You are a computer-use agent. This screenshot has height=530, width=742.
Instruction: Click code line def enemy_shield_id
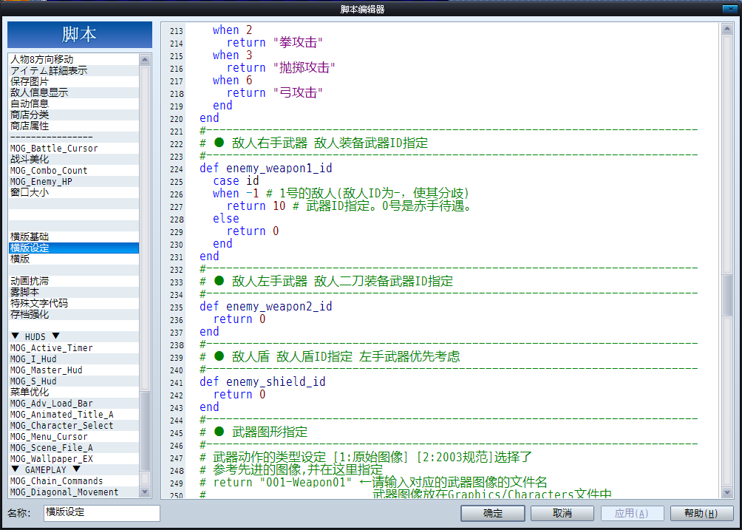[262, 381]
